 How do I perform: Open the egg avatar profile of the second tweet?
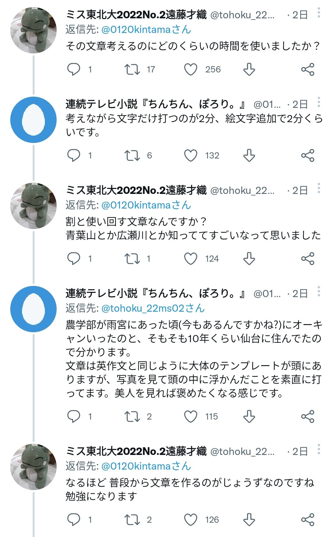click(x=33, y=120)
